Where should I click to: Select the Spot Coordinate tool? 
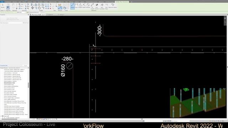point(102,6)
